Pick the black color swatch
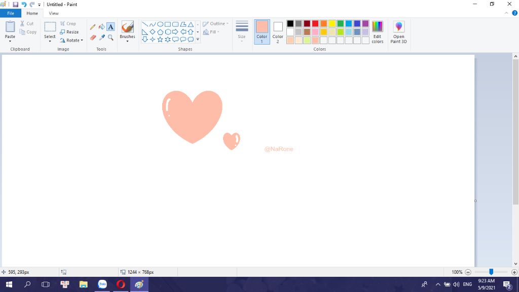 coord(290,23)
